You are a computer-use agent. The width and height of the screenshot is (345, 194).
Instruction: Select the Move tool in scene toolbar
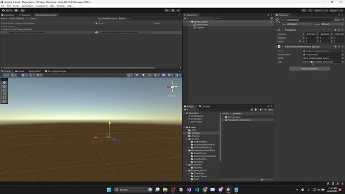(4, 86)
